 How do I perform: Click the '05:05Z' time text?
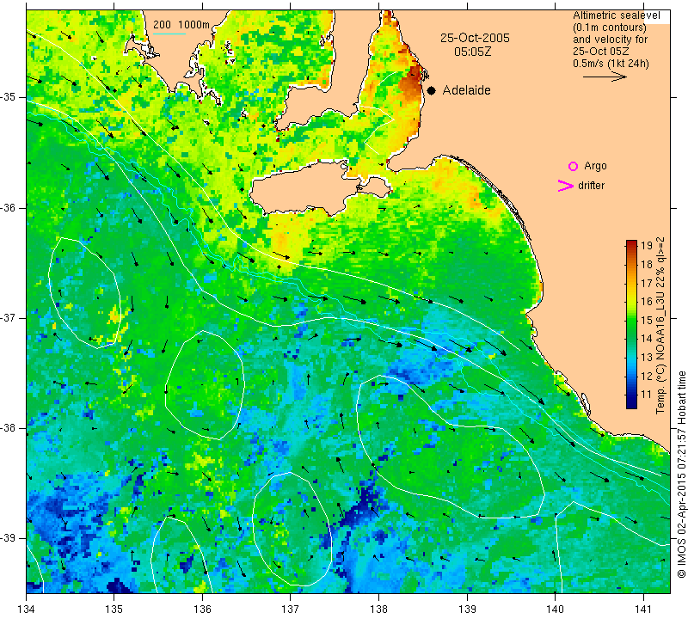tap(472, 52)
